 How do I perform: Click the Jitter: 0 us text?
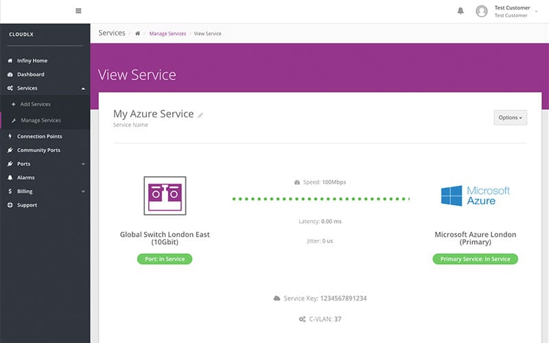point(320,241)
